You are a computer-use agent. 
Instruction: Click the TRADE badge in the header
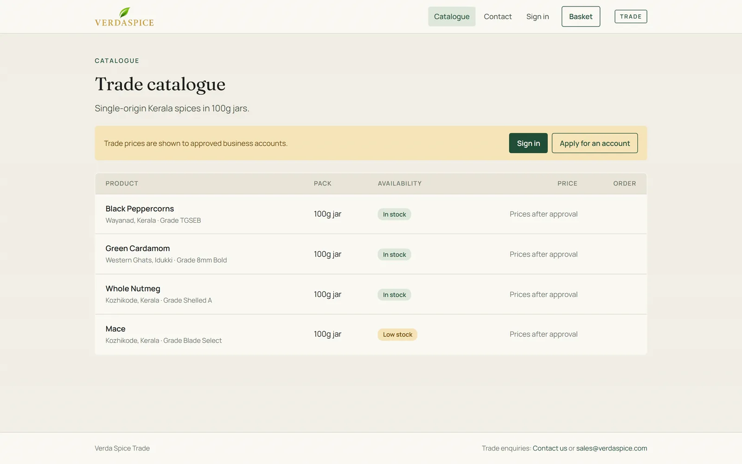point(631,17)
